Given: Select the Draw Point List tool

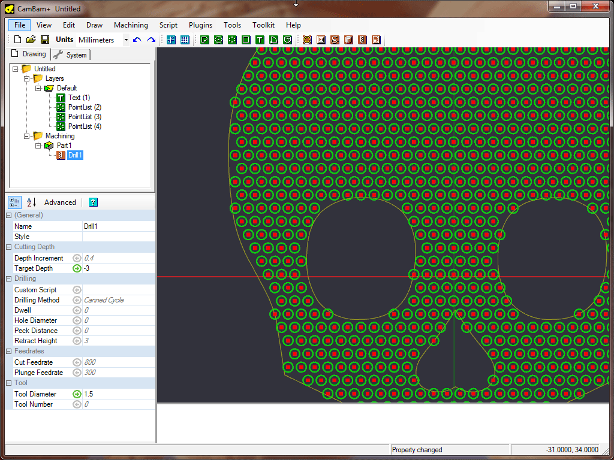Looking at the screenshot, I should coord(232,40).
